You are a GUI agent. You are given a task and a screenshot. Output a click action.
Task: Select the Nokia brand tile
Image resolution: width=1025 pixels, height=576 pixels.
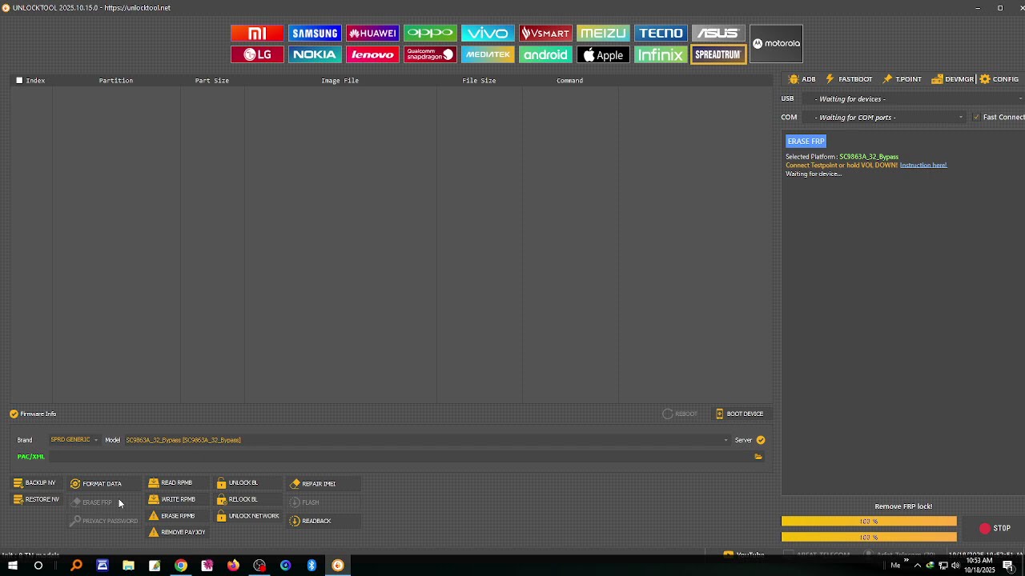(315, 54)
